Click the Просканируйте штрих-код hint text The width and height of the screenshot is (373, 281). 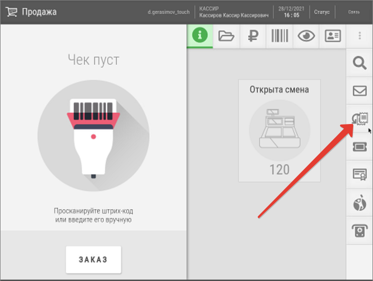(x=93, y=215)
